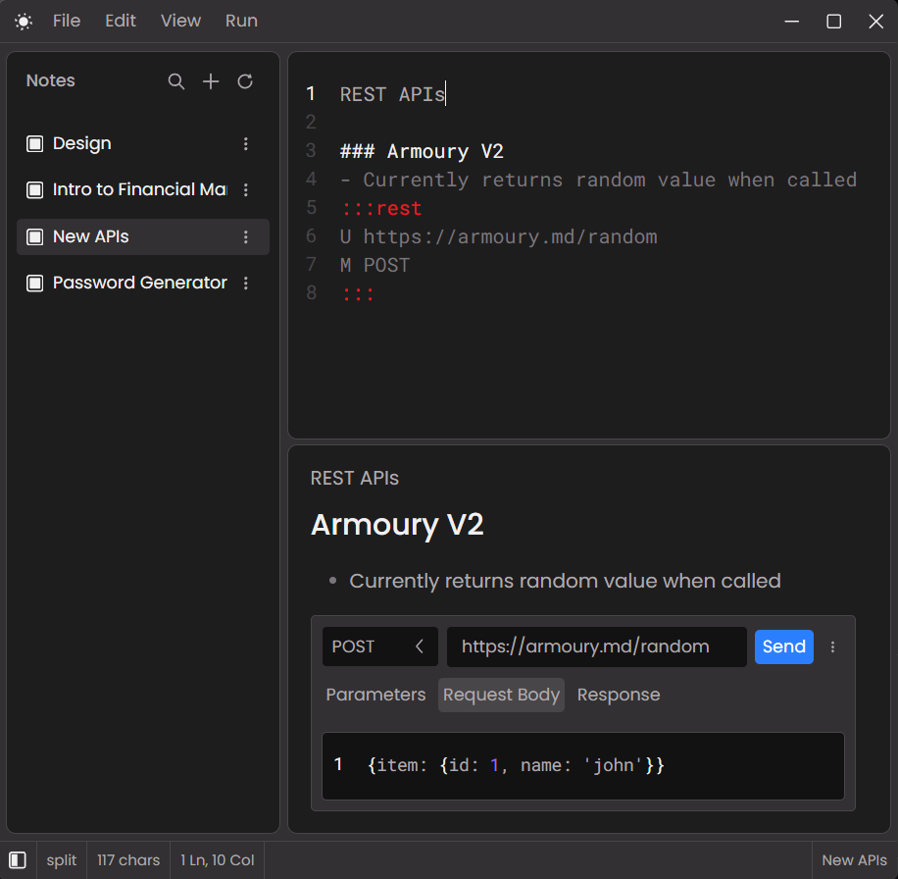Open options for Password Generator note

click(246, 284)
